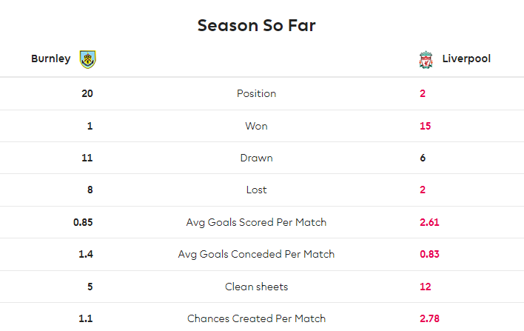Click the Position row label
Viewport: 524px width, 331px height.
[x=256, y=93]
